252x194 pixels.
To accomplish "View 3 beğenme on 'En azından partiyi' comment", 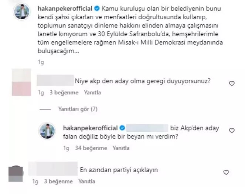I will click(x=58, y=181).
